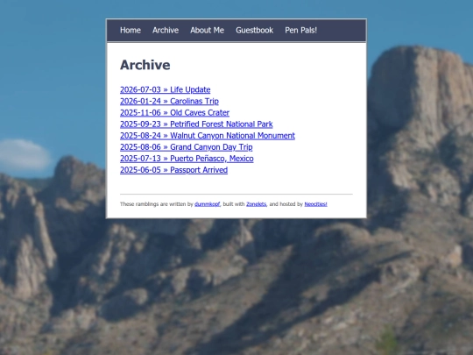The width and height of the screenshot is (473, 355).
Task: Visit the Guestbook page
Action: (254, 30)
